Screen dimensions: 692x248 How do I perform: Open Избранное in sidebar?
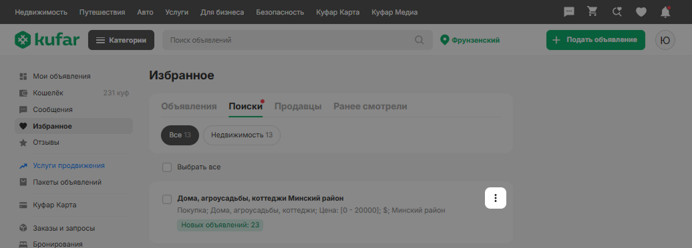point(73,126)
